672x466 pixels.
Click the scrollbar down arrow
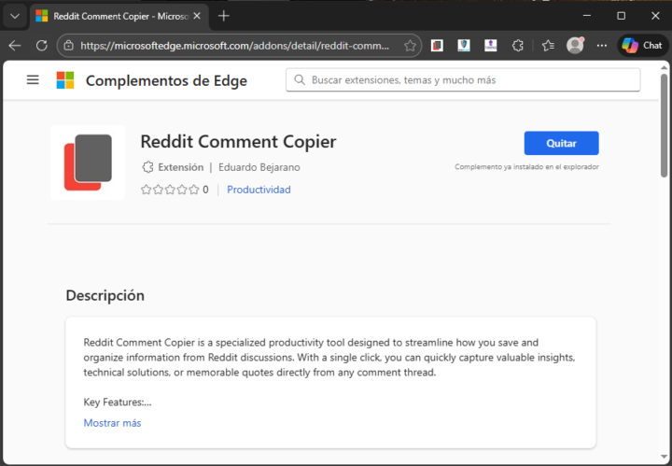click(x=664, y=457)
